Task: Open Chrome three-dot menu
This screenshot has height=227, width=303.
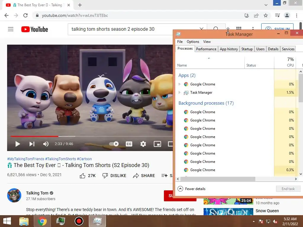Action: coord(296,15)
